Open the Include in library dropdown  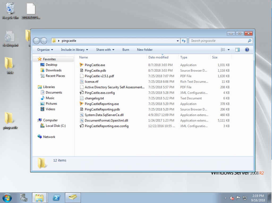74,50
